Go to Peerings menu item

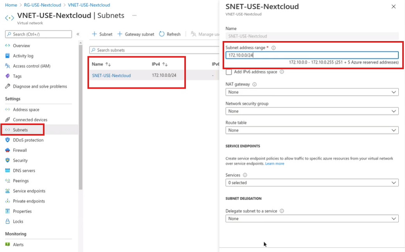[x=21, y=181]
